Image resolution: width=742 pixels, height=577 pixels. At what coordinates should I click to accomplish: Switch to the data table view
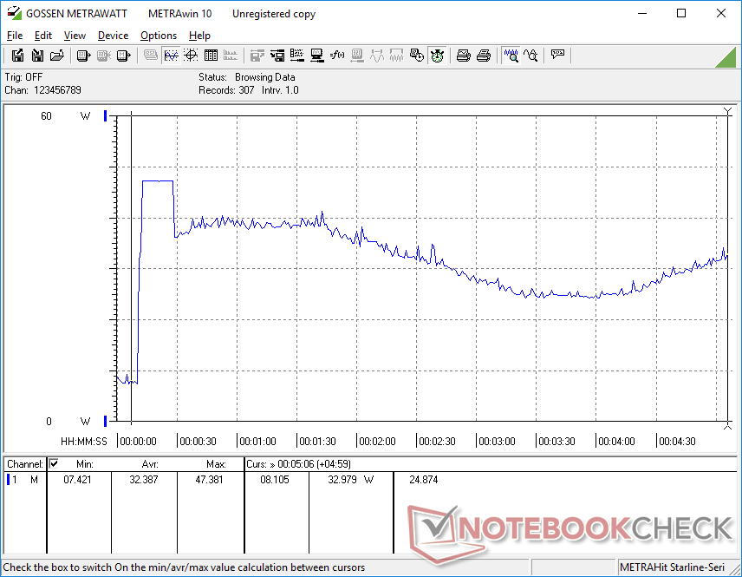click(x=211, y=56)
